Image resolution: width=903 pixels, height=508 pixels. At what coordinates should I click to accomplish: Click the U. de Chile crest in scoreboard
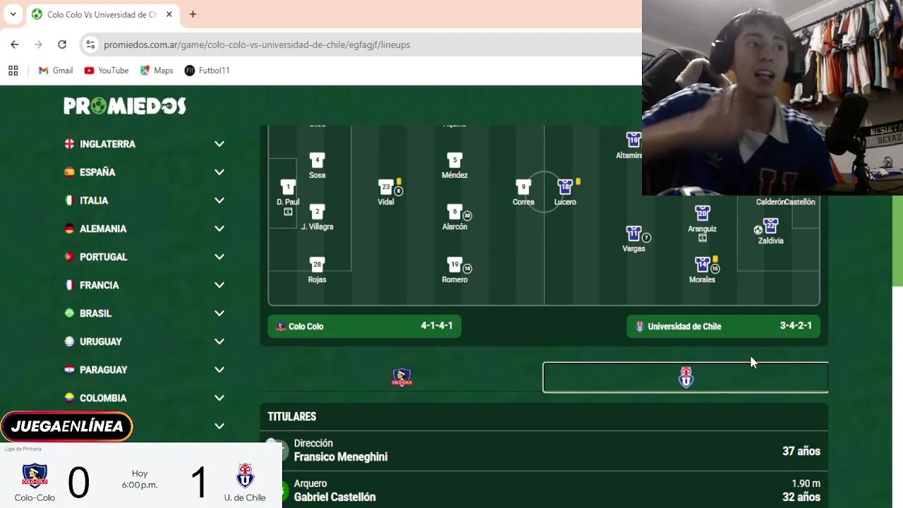[245, 476]
